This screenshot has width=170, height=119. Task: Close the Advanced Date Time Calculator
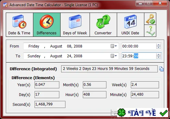point(160,3)
